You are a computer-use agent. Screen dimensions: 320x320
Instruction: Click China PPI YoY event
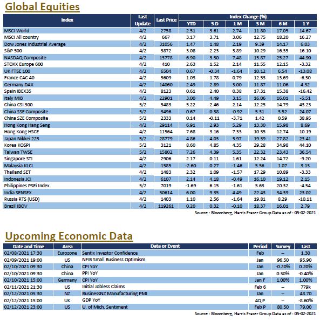point(90,273)
